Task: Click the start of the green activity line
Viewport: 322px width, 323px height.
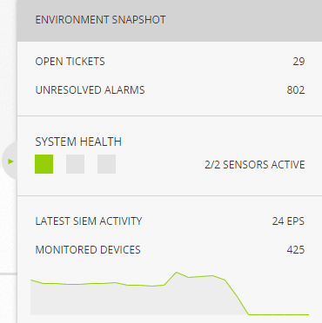Action: tap(31, 280)
